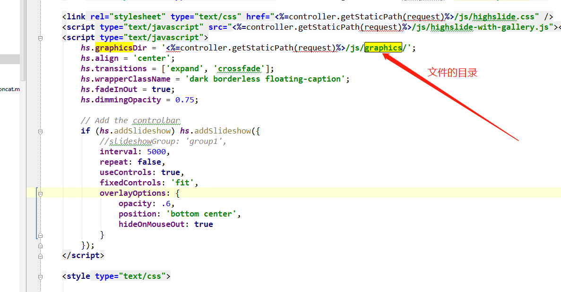561x292 pixels.
Task: Collapse the style type="text/css" block fold marker
Action: pyautogui.click(x=41, y=277)
